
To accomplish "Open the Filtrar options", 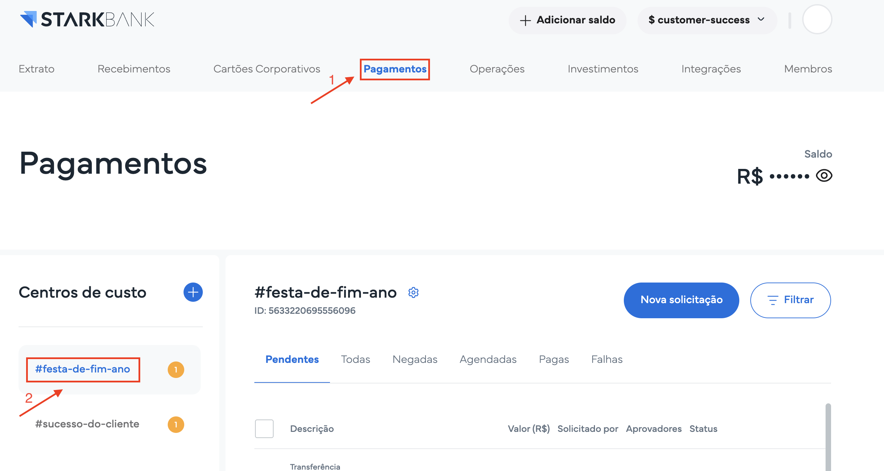I will pos(791,300).
